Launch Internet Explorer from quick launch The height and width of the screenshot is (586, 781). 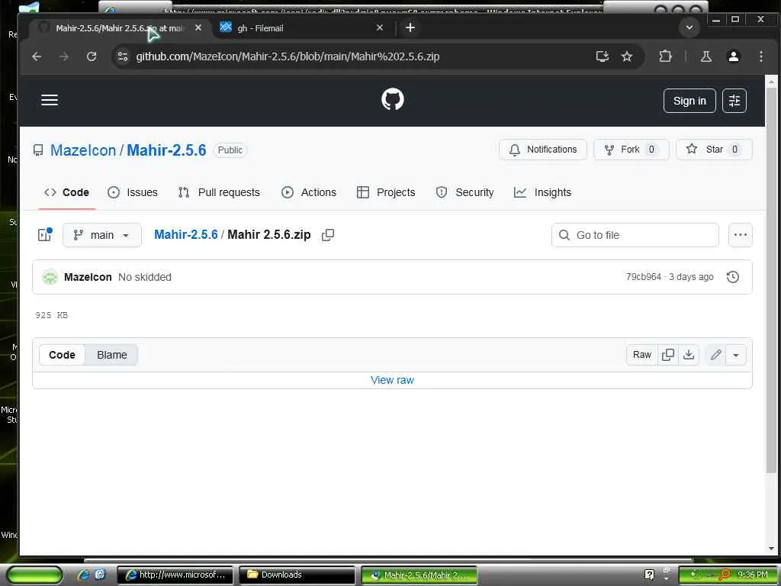point(83,575)
